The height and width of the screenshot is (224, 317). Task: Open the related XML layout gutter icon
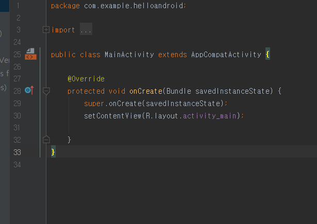pos(31,54)
